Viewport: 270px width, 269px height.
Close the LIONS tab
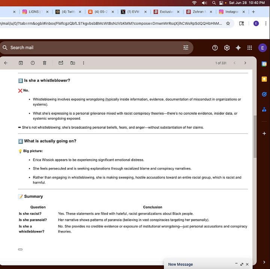click(x=47, y=12)
